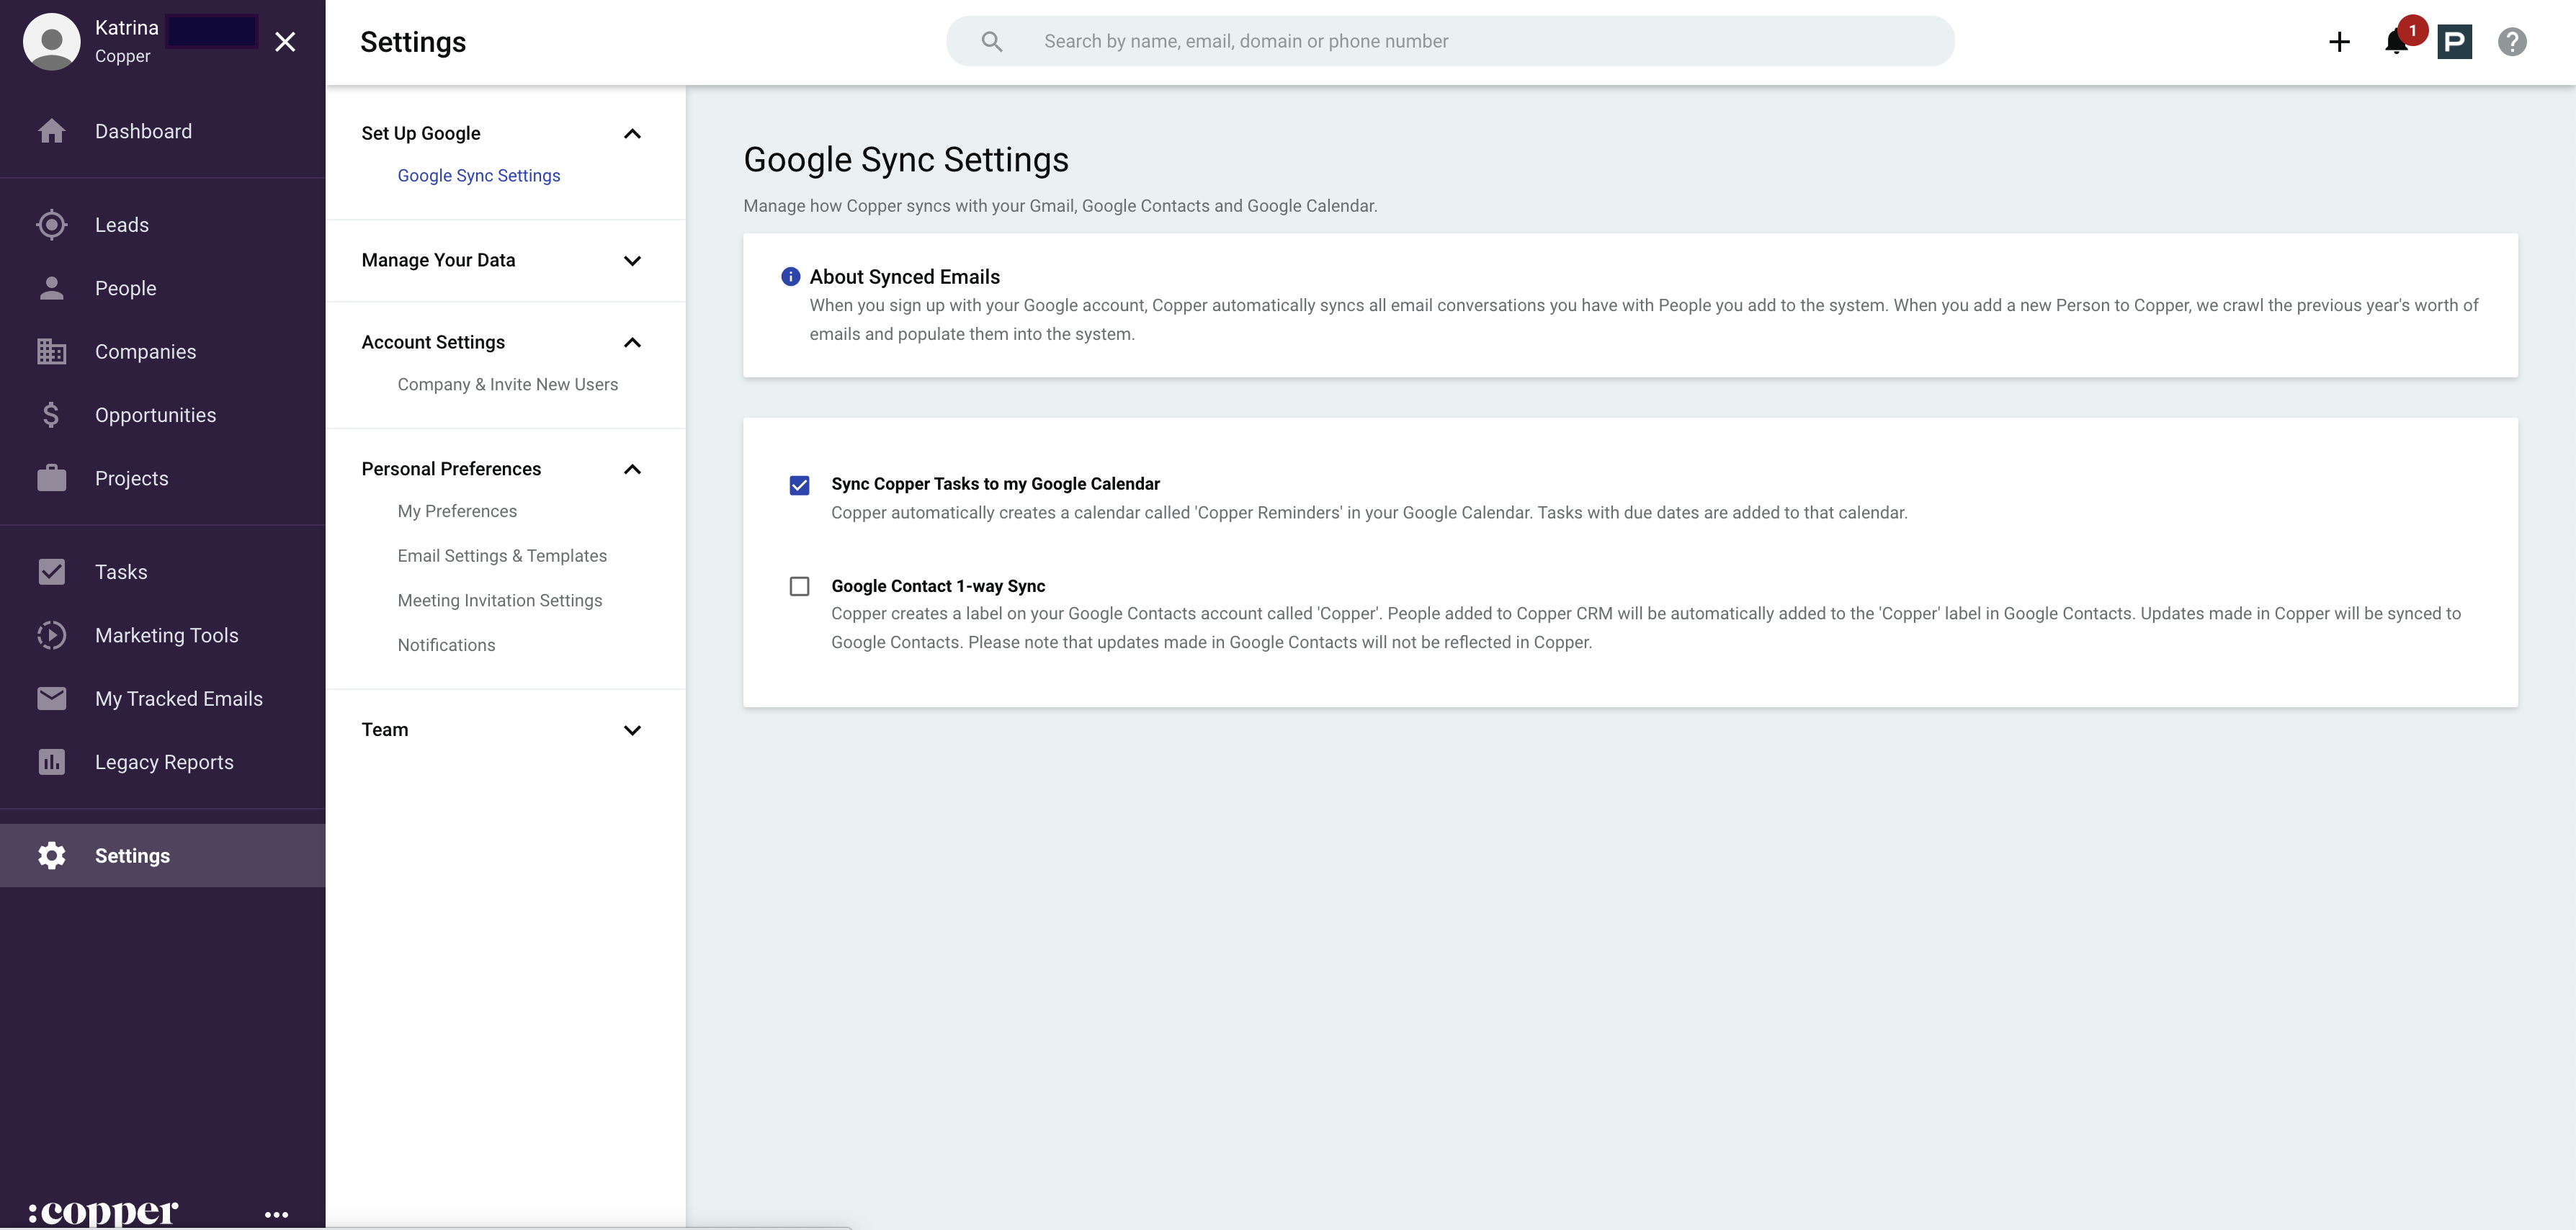The image size is (2576, 1230).
Task: Open Company & Invite New Users
Action: click(x=507, y=384)
